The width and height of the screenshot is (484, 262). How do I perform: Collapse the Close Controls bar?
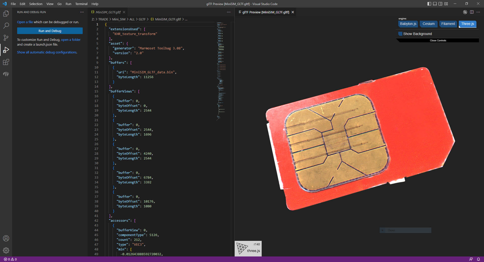coord(438,41)
